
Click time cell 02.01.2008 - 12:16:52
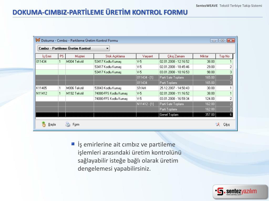point(176,62)
